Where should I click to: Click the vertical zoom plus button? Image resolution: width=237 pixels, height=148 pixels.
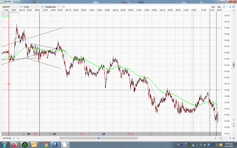pyautogui.click(x=234, y=123)
